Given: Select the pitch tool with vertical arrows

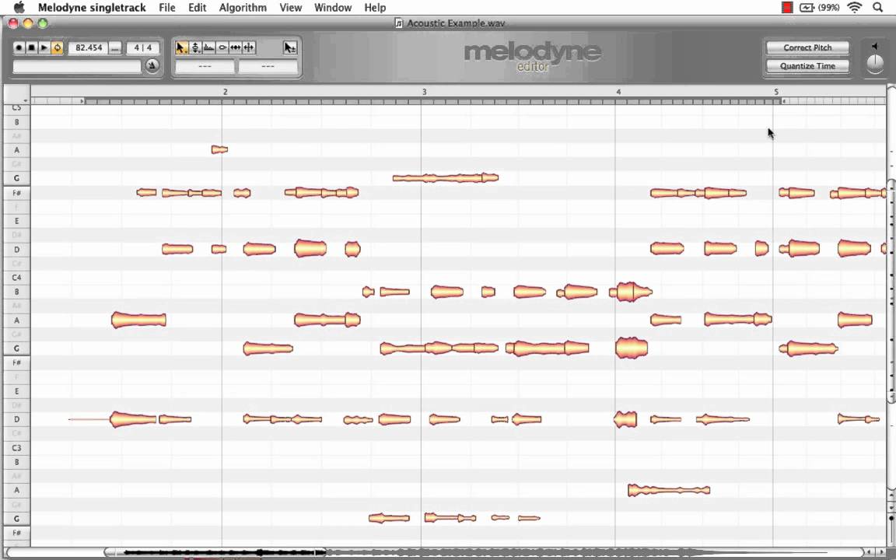Looking at the screenshot, I should (x=195, y=48).
